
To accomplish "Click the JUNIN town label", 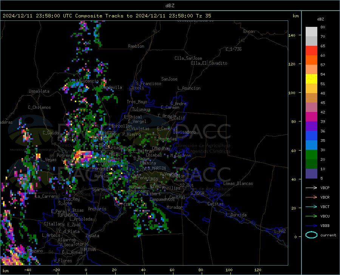I will [x=153, y=179].
